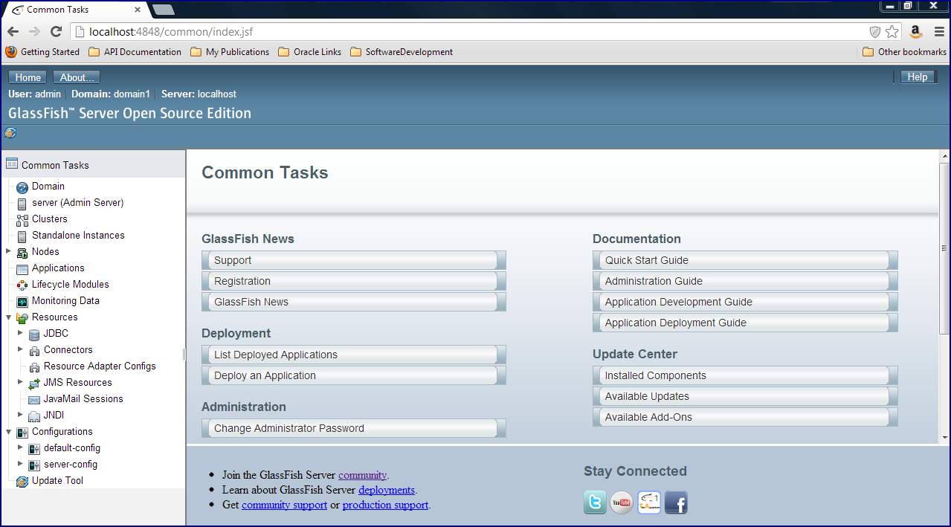The image size is (951, 527).
Task: Click the Connectors plug icon
Action: (x=34, y=351)
